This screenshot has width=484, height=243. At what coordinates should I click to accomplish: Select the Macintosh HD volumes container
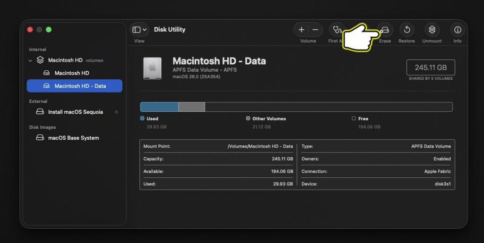click(65, 60)
